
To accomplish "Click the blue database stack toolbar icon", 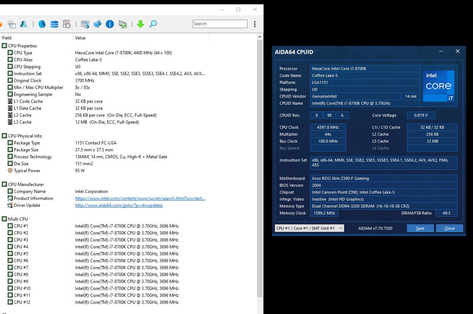I will coord(54,24).
